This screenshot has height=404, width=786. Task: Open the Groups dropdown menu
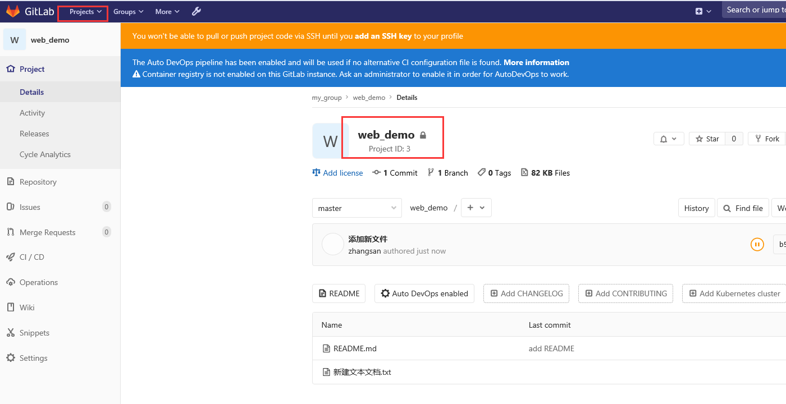(128, 12)
